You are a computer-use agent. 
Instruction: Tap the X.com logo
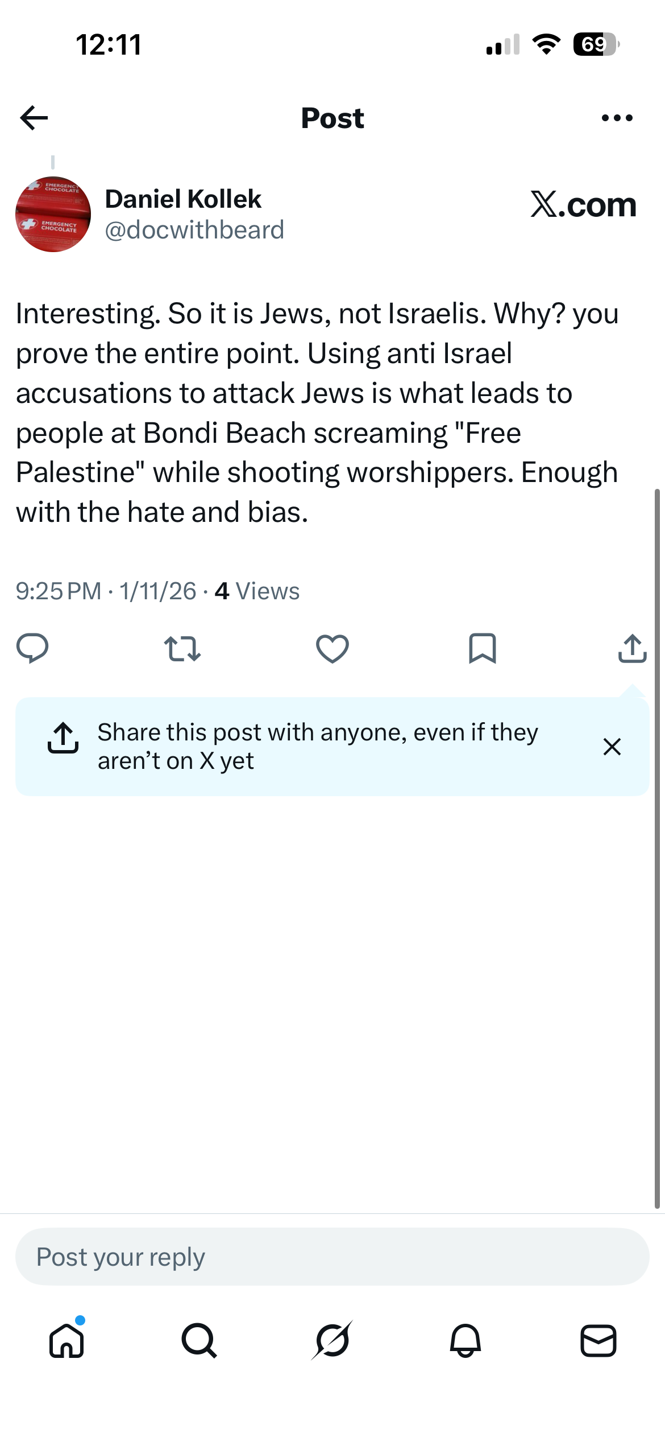coord(583,204)
